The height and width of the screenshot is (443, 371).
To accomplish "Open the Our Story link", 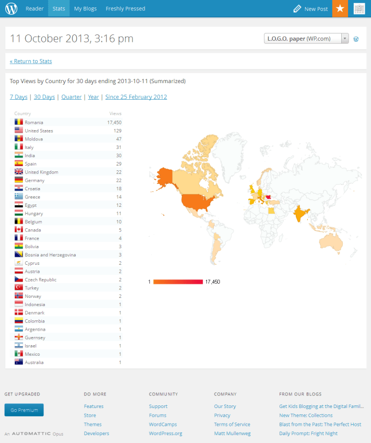I will (x=225, y=406).
